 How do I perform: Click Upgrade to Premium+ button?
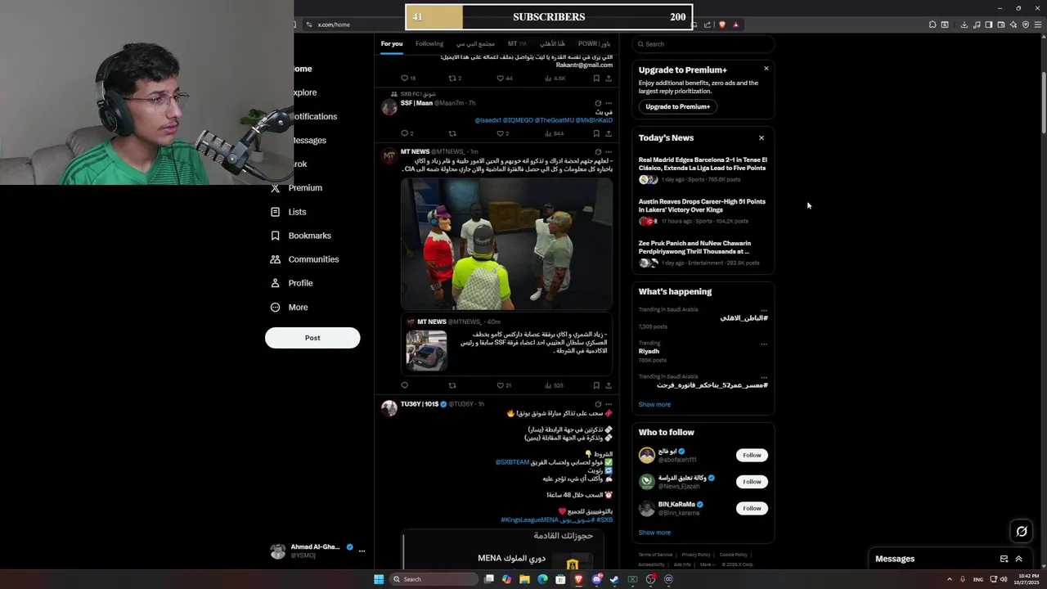pyautogui.click(x=677, y=106)
